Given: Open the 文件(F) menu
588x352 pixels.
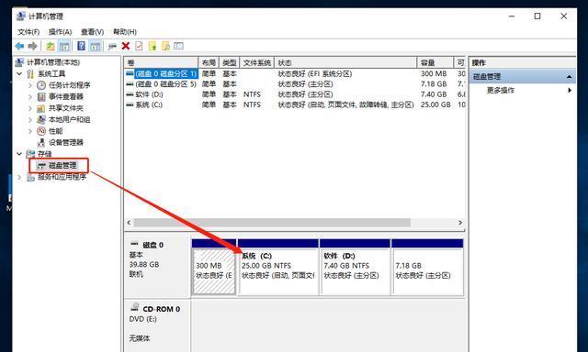Looking at the screenshot, I should point(28,32).
